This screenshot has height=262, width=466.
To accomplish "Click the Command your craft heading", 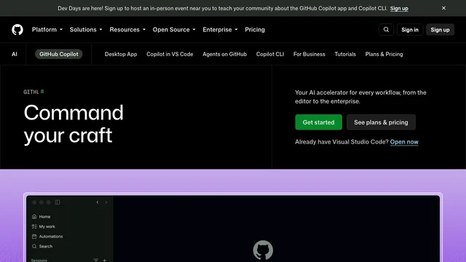I will pos(74,124).
